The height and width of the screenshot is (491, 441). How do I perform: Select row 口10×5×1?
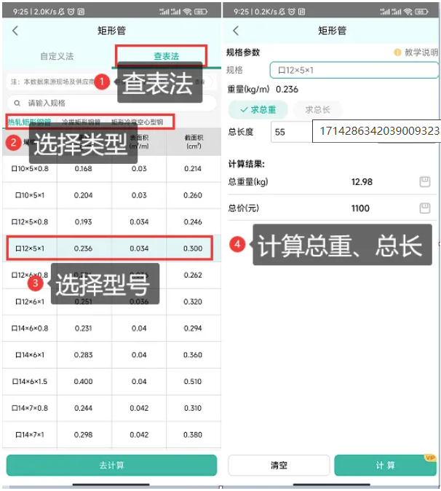(x=111, y=195)
